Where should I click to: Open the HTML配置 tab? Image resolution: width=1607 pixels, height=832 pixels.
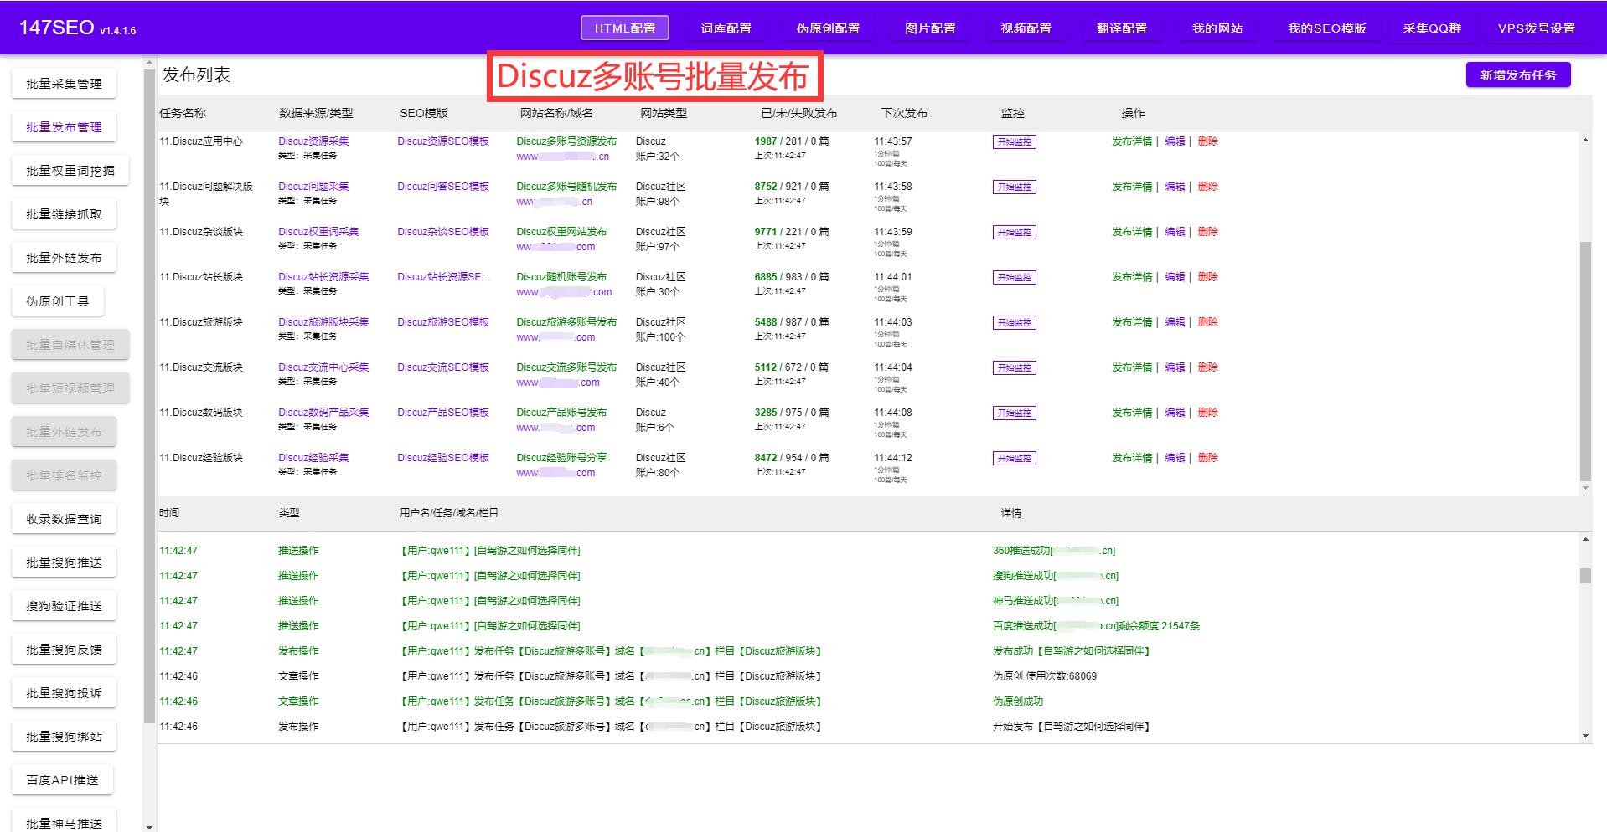click(625, 28)
